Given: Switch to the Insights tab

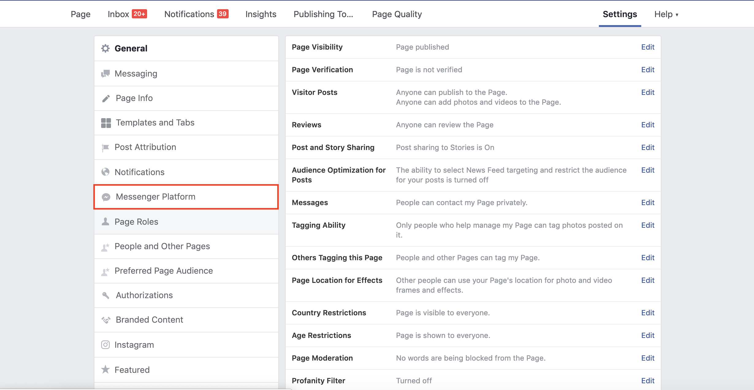Looking at the screenshot, I should [x=261, y=14].
